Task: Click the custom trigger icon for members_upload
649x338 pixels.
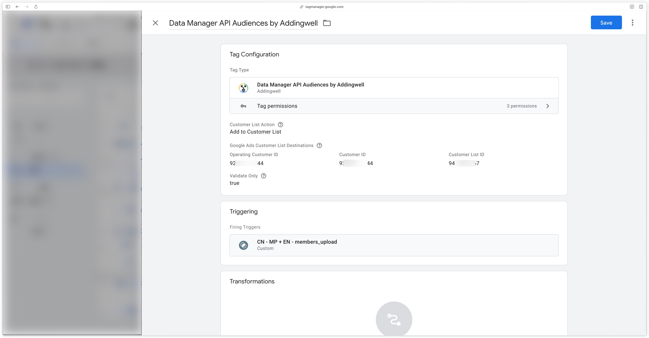Action: pos(243,245)
